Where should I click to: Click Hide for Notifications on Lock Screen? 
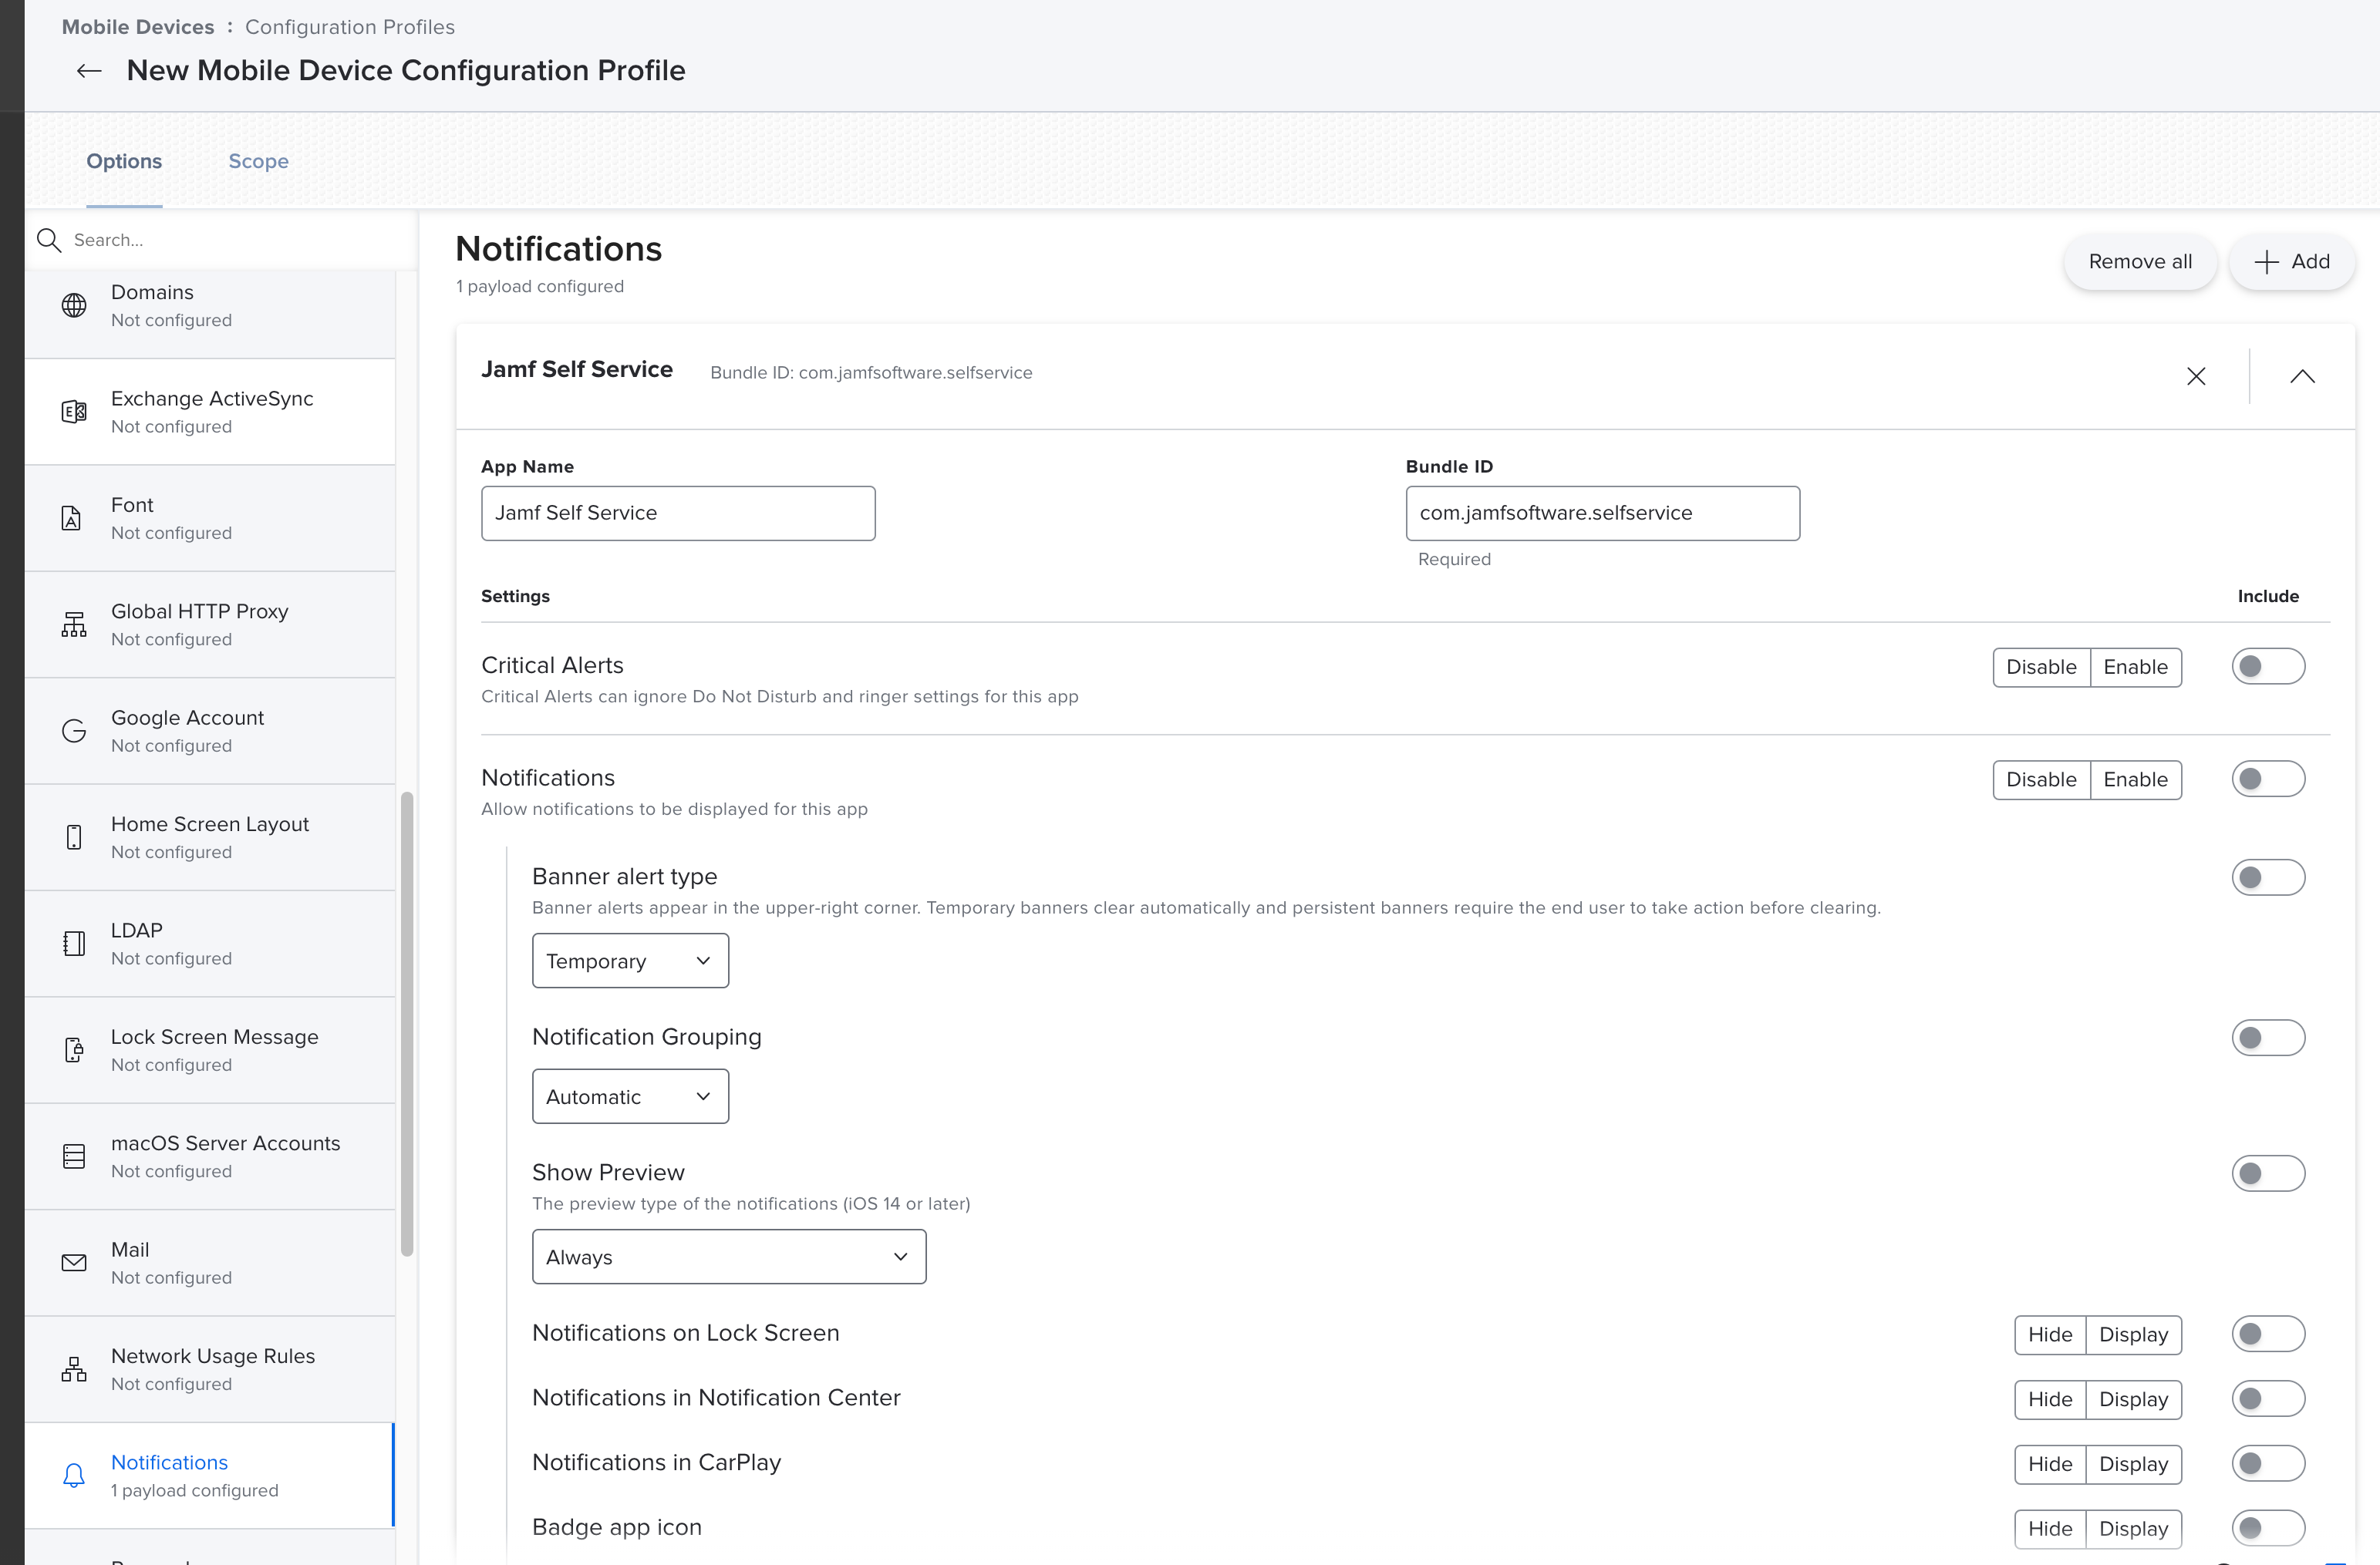click(2050, 1335)
